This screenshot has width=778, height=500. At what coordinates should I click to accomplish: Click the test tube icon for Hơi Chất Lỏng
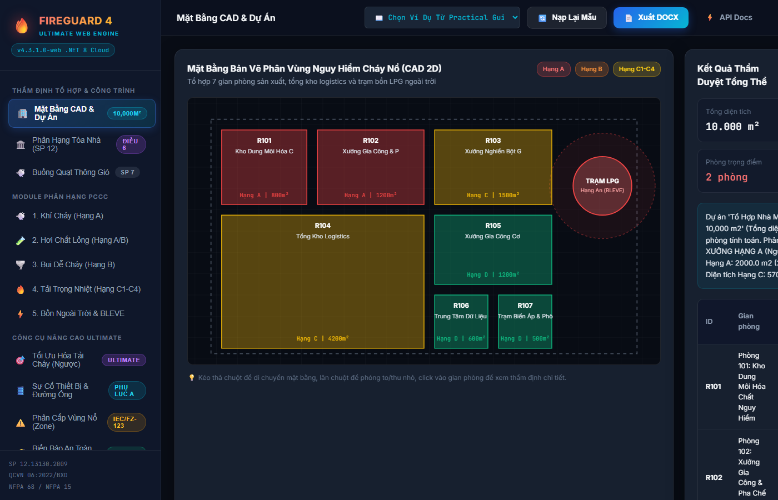point(21,241)
